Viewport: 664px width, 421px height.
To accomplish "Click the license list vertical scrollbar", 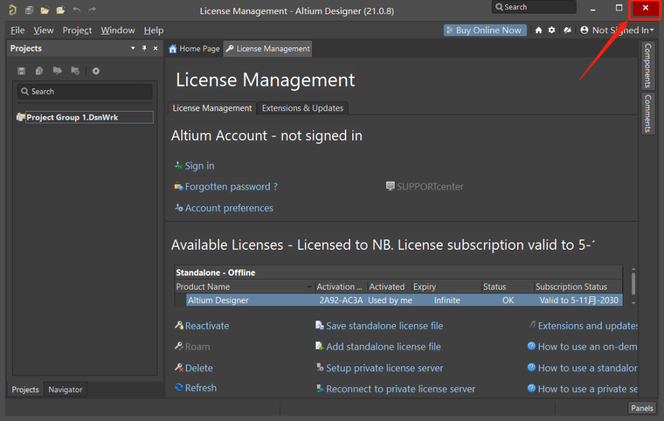I will [x=633, y=284].
